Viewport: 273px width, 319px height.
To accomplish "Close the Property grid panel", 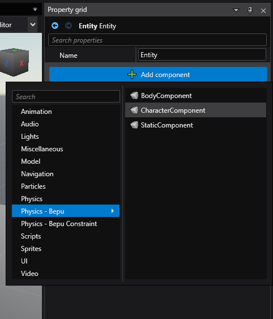I will pos(263,11).
